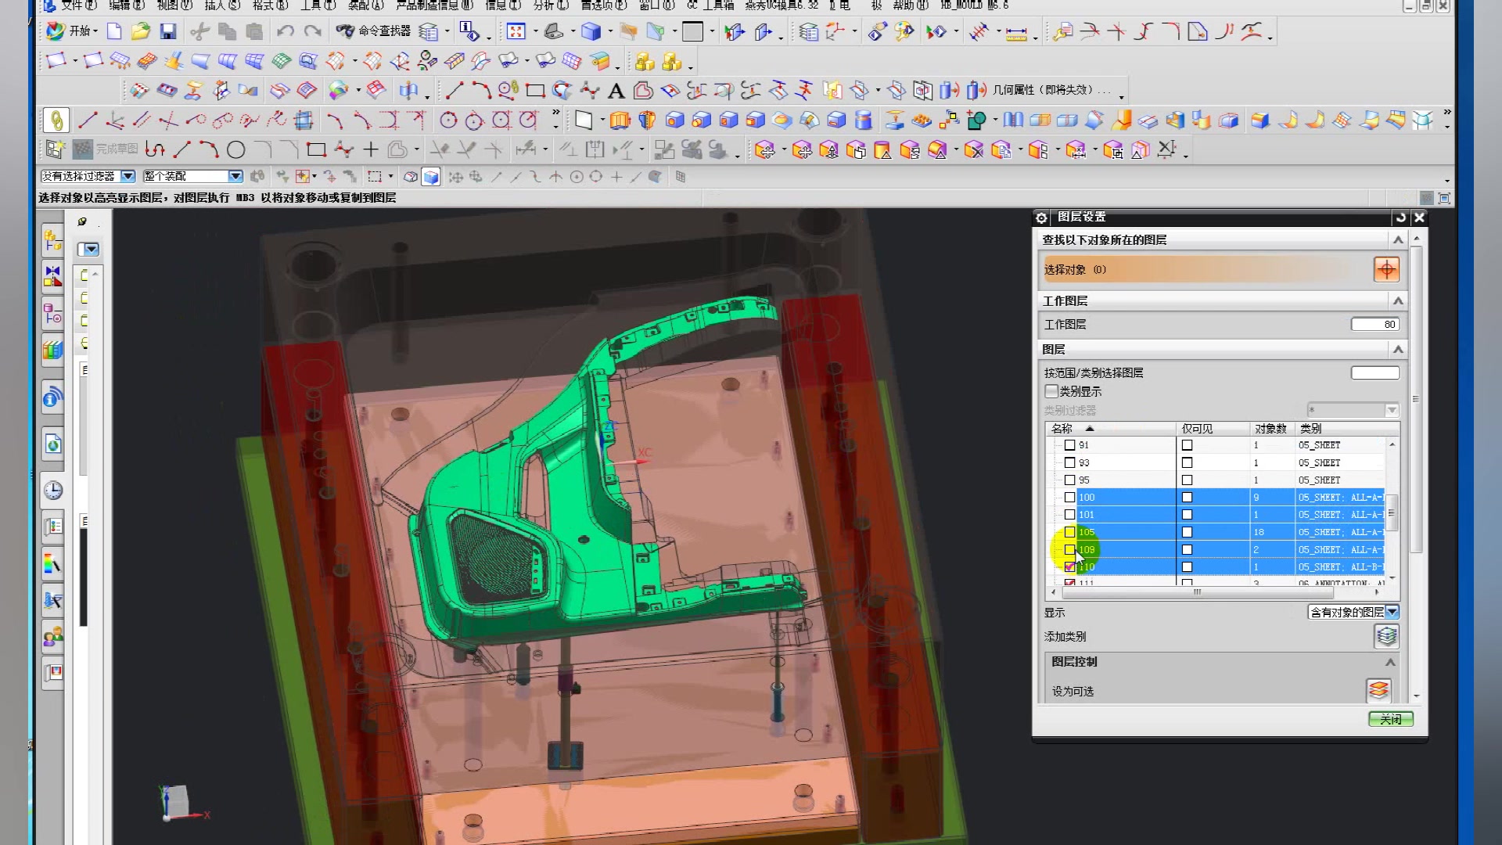Click the set selectable layer icon
Image resolution: width=1502 pixels, height=845 pixels.
pyautogui.click(x=1378, y=690)
